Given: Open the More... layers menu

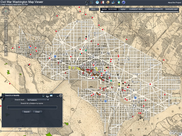Looking at the screenshot, I should point(94,9).
